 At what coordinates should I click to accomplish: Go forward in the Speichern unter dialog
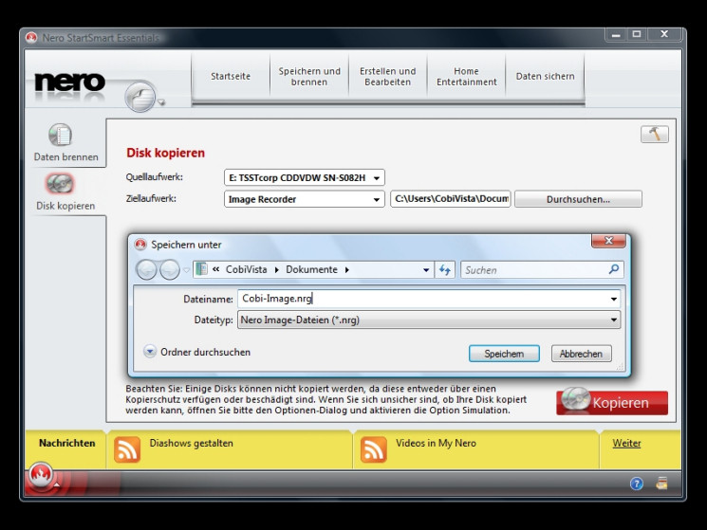(170, 269)
